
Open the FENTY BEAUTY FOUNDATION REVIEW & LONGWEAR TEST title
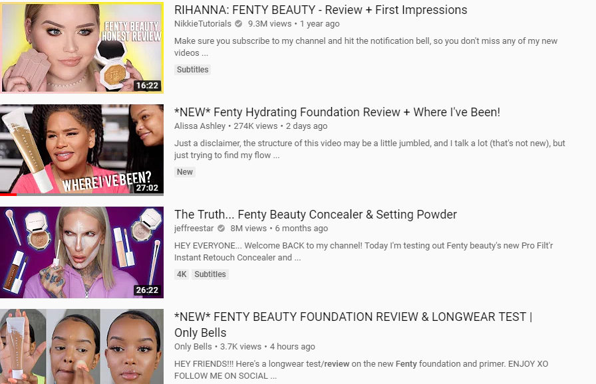(353, 325)
